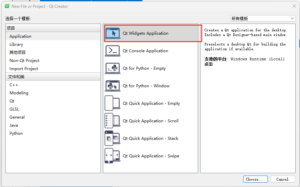This screenshot has width=300, height=187.
Task: Select Library category
Action: click(53, 44)
